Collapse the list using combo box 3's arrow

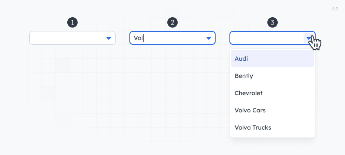point(309,38)
